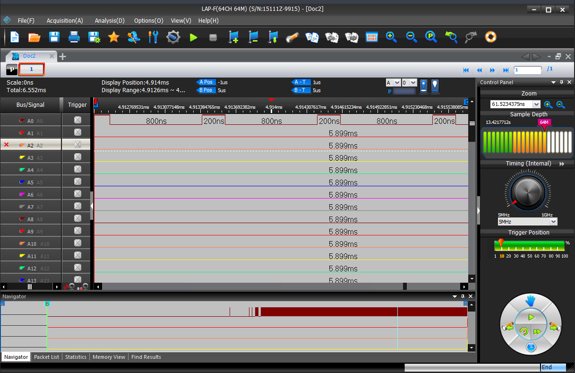The height and width of the screenshot is (373, 575).
Task: Expand Timing (Internal) double-arrow
Action: pyautogui.click(x=562, y=164)
